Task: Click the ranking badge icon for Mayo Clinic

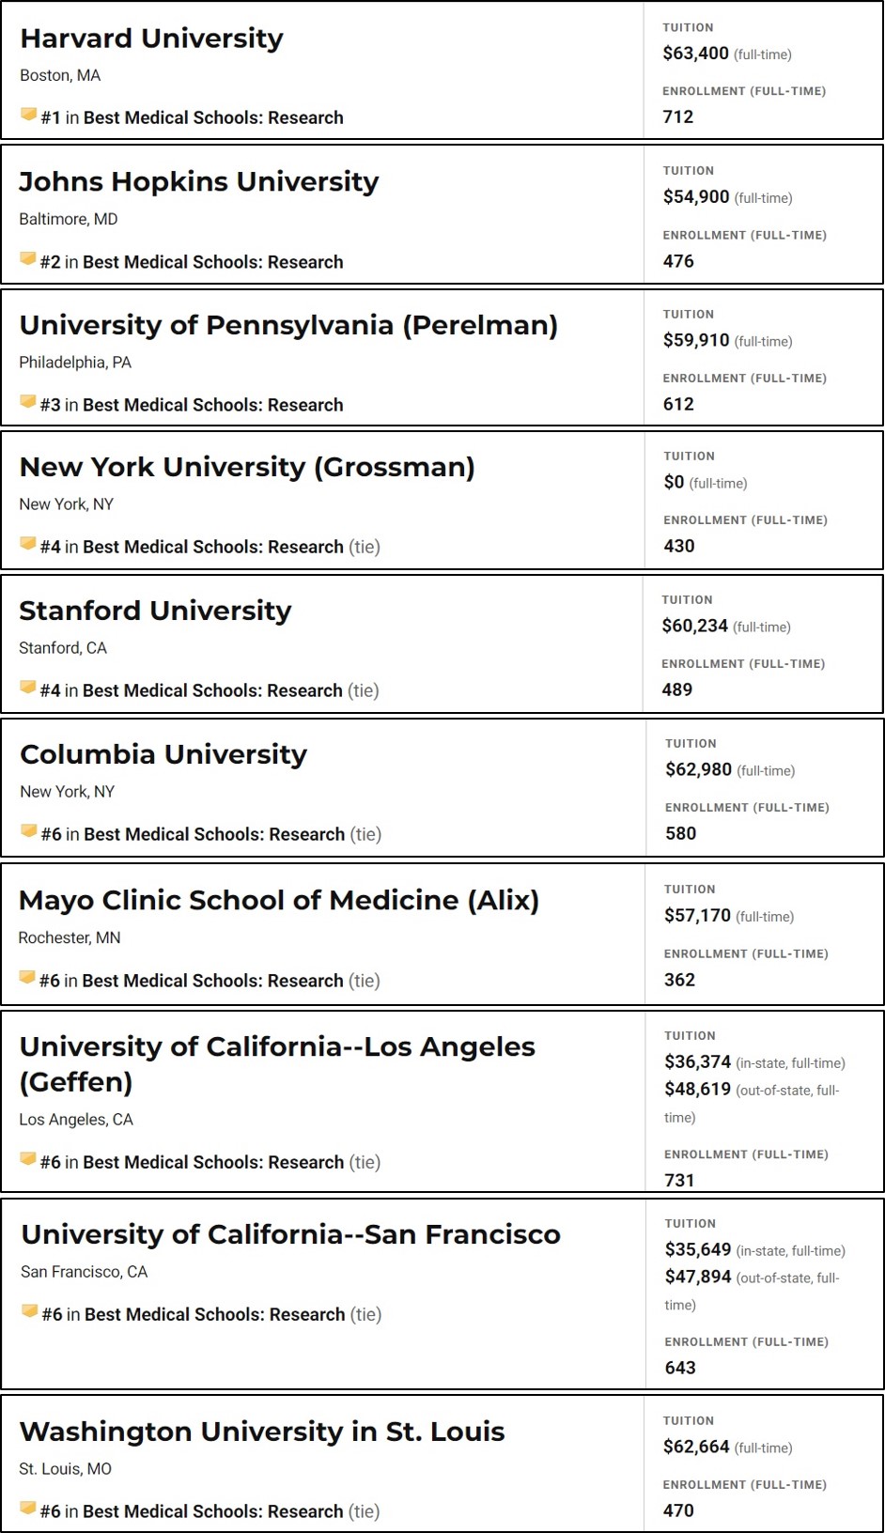Action: pyautogui.click(x=26, y=979)
